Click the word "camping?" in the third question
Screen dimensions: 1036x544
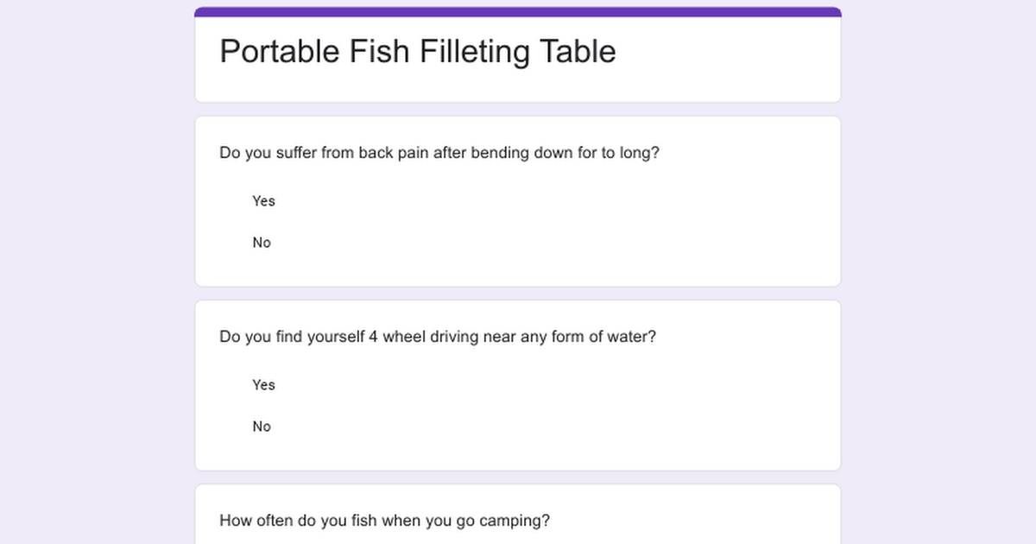(x=519, y=521)
